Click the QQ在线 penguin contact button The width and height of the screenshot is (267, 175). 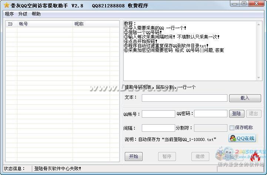tap(242, 138)
